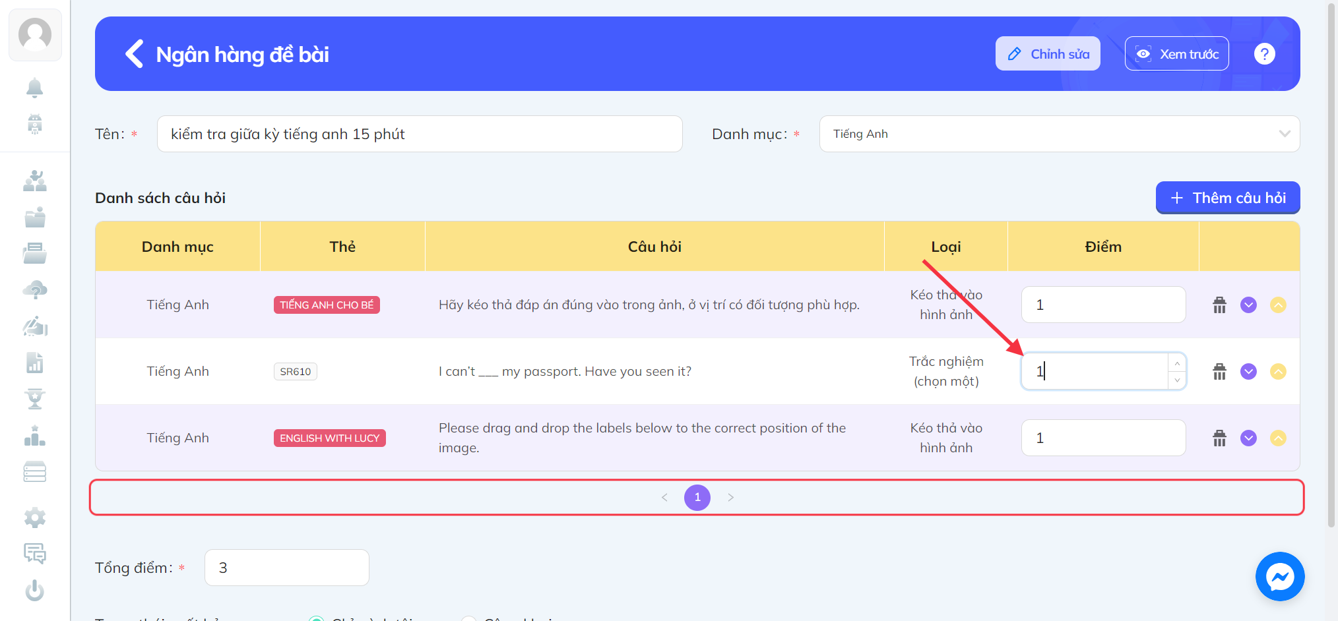Move ENGLISH WITH LUCY question up

tap(1278, 438)
